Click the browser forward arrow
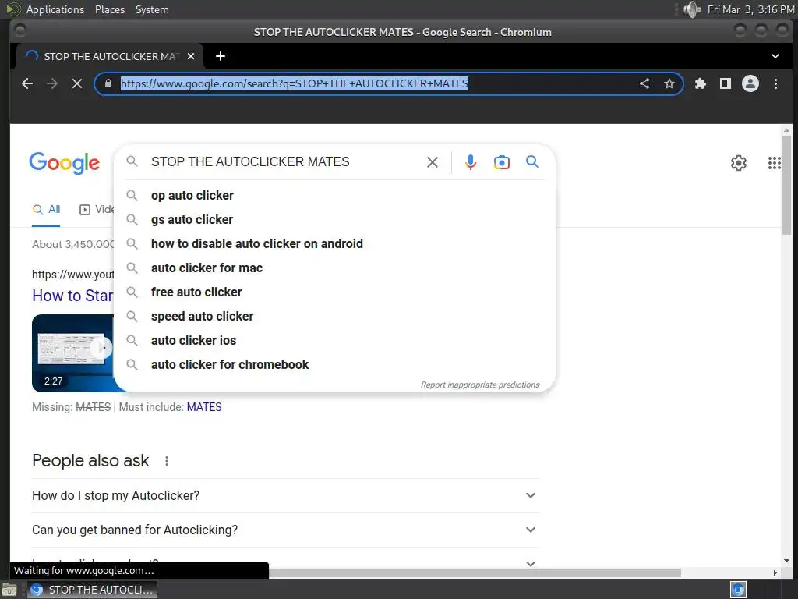This screenshot has height=599, width=798. click(x=52, y=83)
